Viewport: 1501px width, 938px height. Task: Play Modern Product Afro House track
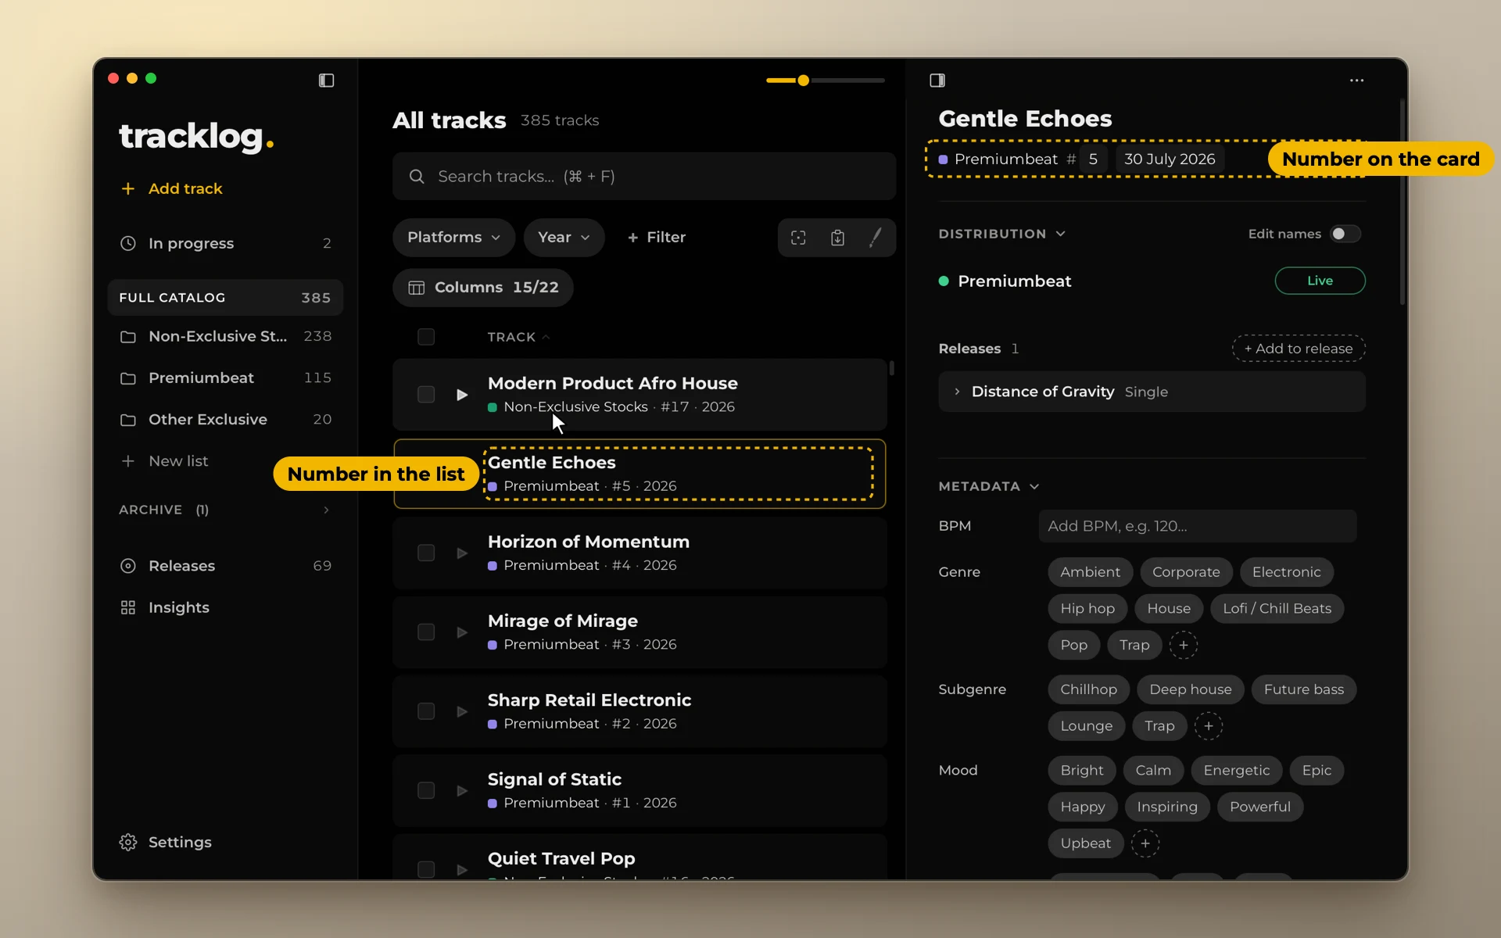[462, 395]
